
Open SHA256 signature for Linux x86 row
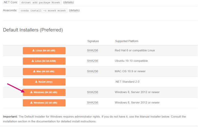pos(92,50)
